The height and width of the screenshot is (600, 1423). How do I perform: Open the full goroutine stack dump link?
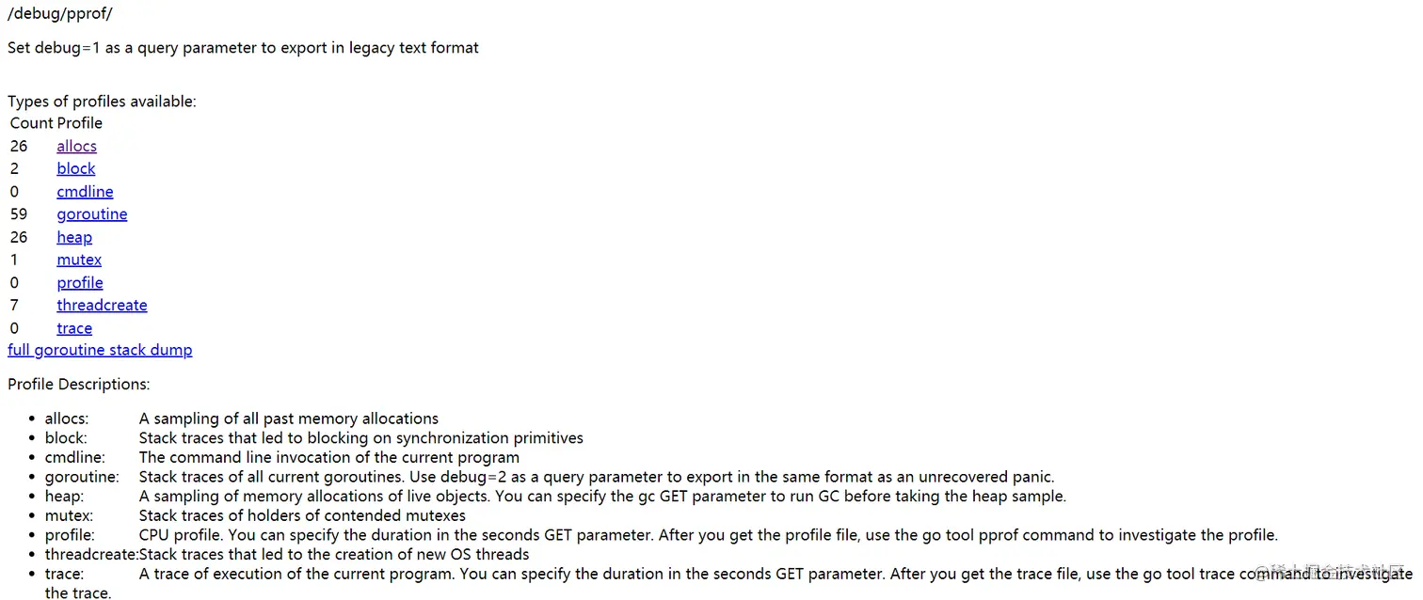100,350
